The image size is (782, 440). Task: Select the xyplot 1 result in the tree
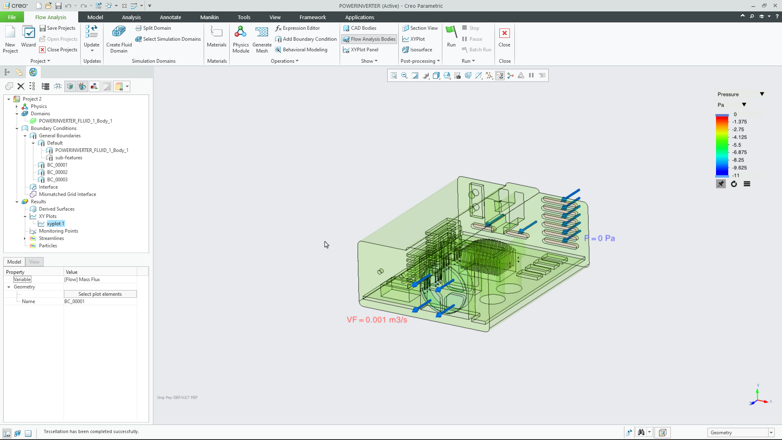tap(54, 223)
